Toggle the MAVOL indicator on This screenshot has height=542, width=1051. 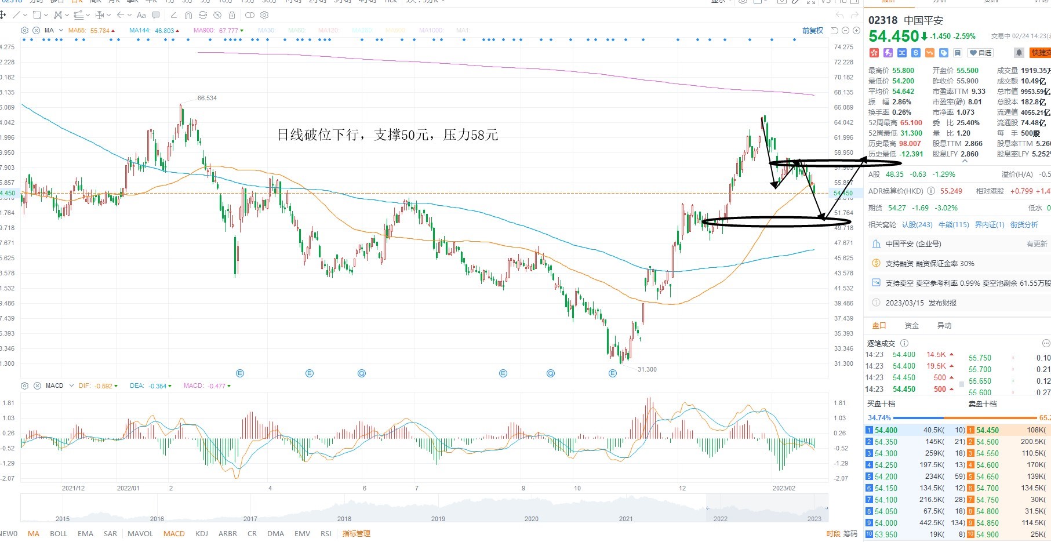(x=140, y=533)
